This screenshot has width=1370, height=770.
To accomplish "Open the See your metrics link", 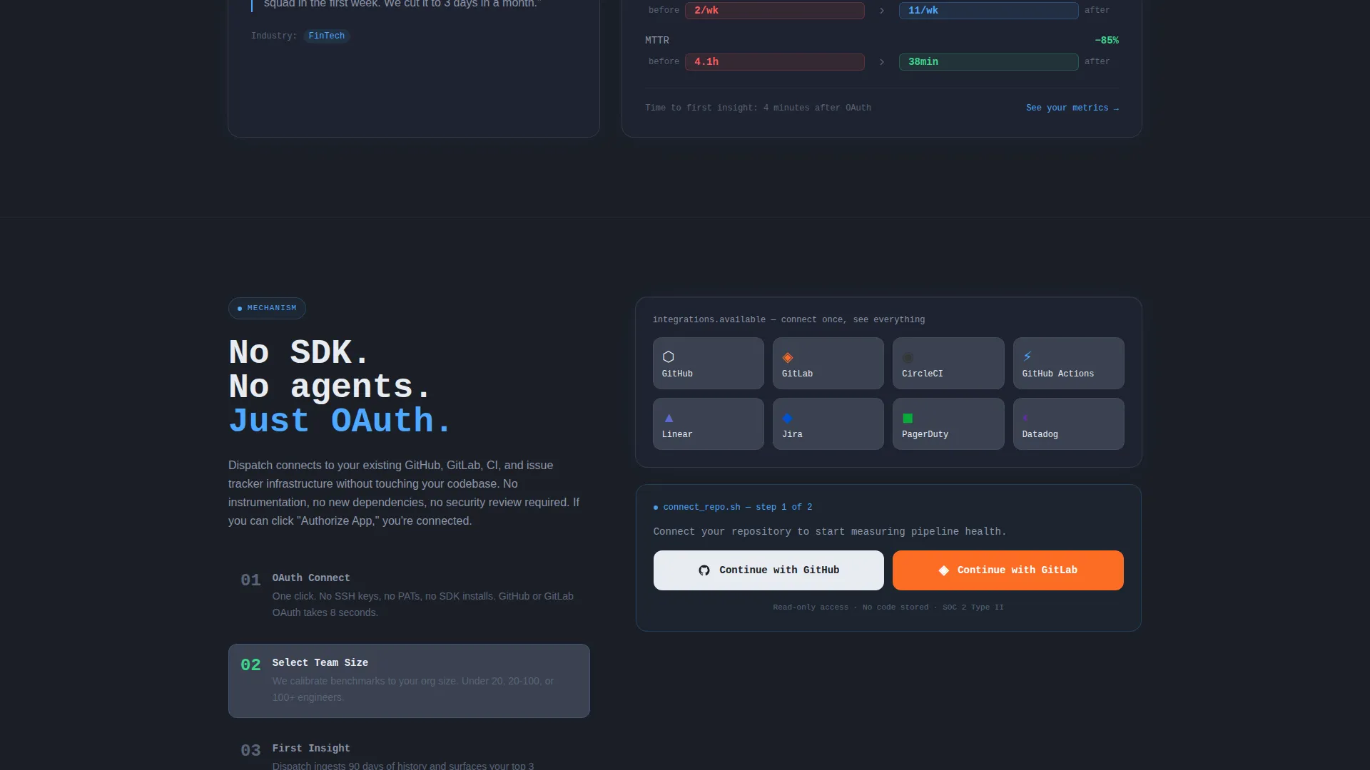I will (1072, 108).
